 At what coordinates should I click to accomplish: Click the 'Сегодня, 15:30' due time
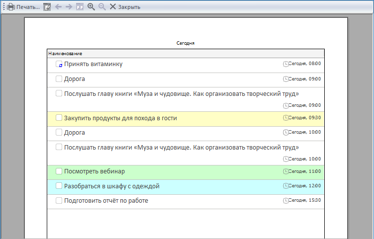[x=304, y=200]
